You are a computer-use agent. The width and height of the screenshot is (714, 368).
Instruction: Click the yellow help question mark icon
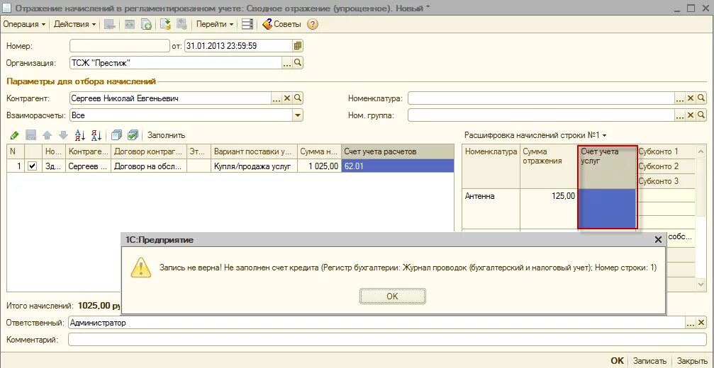point(313,25)
